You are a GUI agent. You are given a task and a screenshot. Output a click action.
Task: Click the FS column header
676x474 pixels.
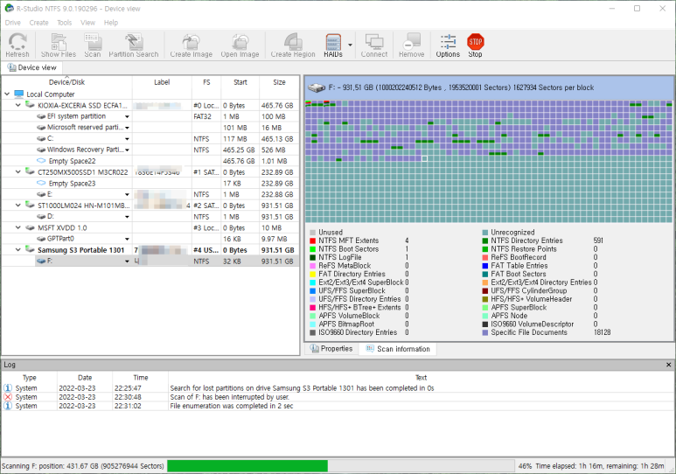click(206, 82)
